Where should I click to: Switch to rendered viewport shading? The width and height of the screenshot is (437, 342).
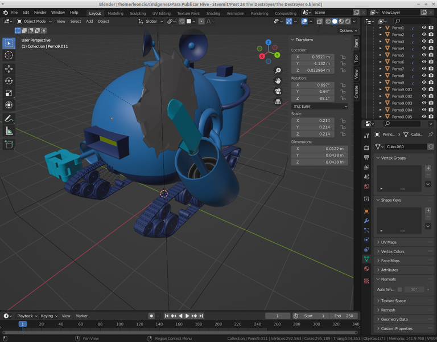coord(348,21)
